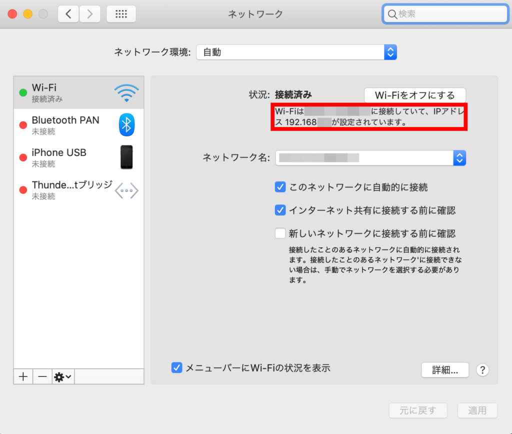This screenshot has width=512, height=434.
Task: Select the iPhone USB service
Action: pos(78,157)
